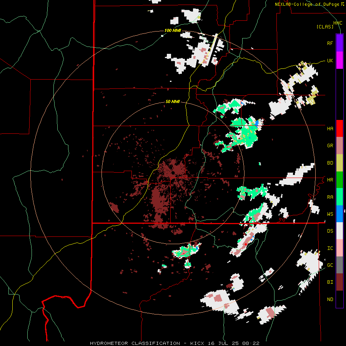346x346 pixels.
Task: Click the HA red legend swatch
Action: point(339,128)
